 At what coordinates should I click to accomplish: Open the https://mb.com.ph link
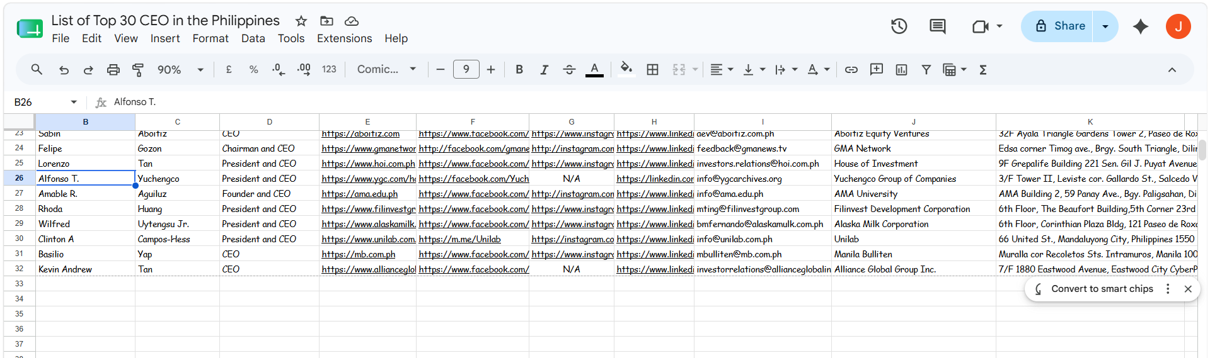tap(359, 254)
